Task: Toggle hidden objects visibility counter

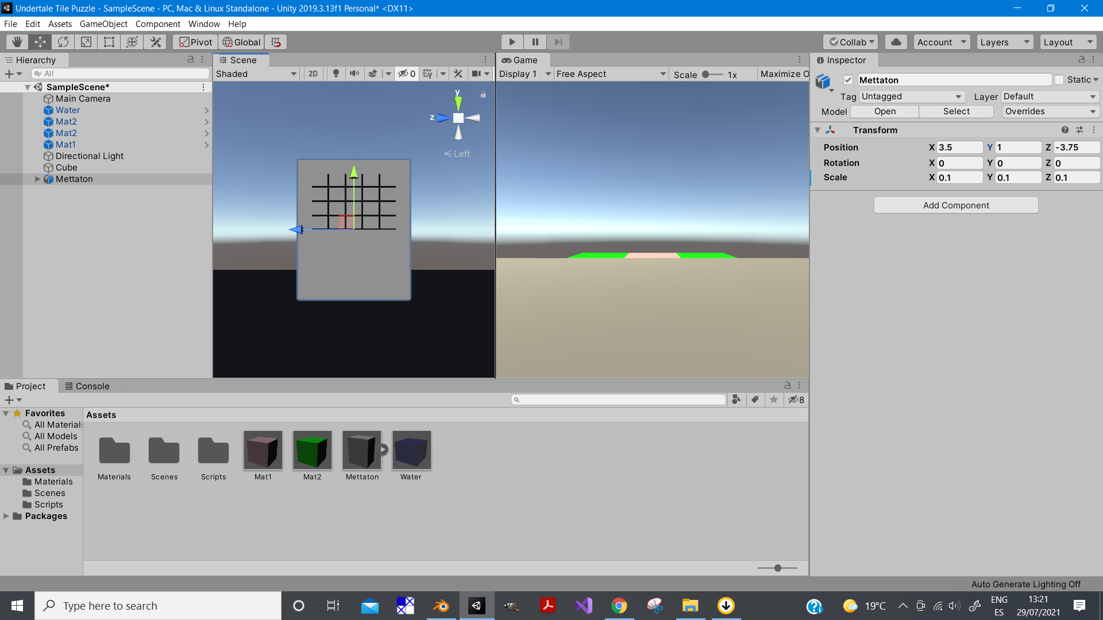Action: coord(407,73)
